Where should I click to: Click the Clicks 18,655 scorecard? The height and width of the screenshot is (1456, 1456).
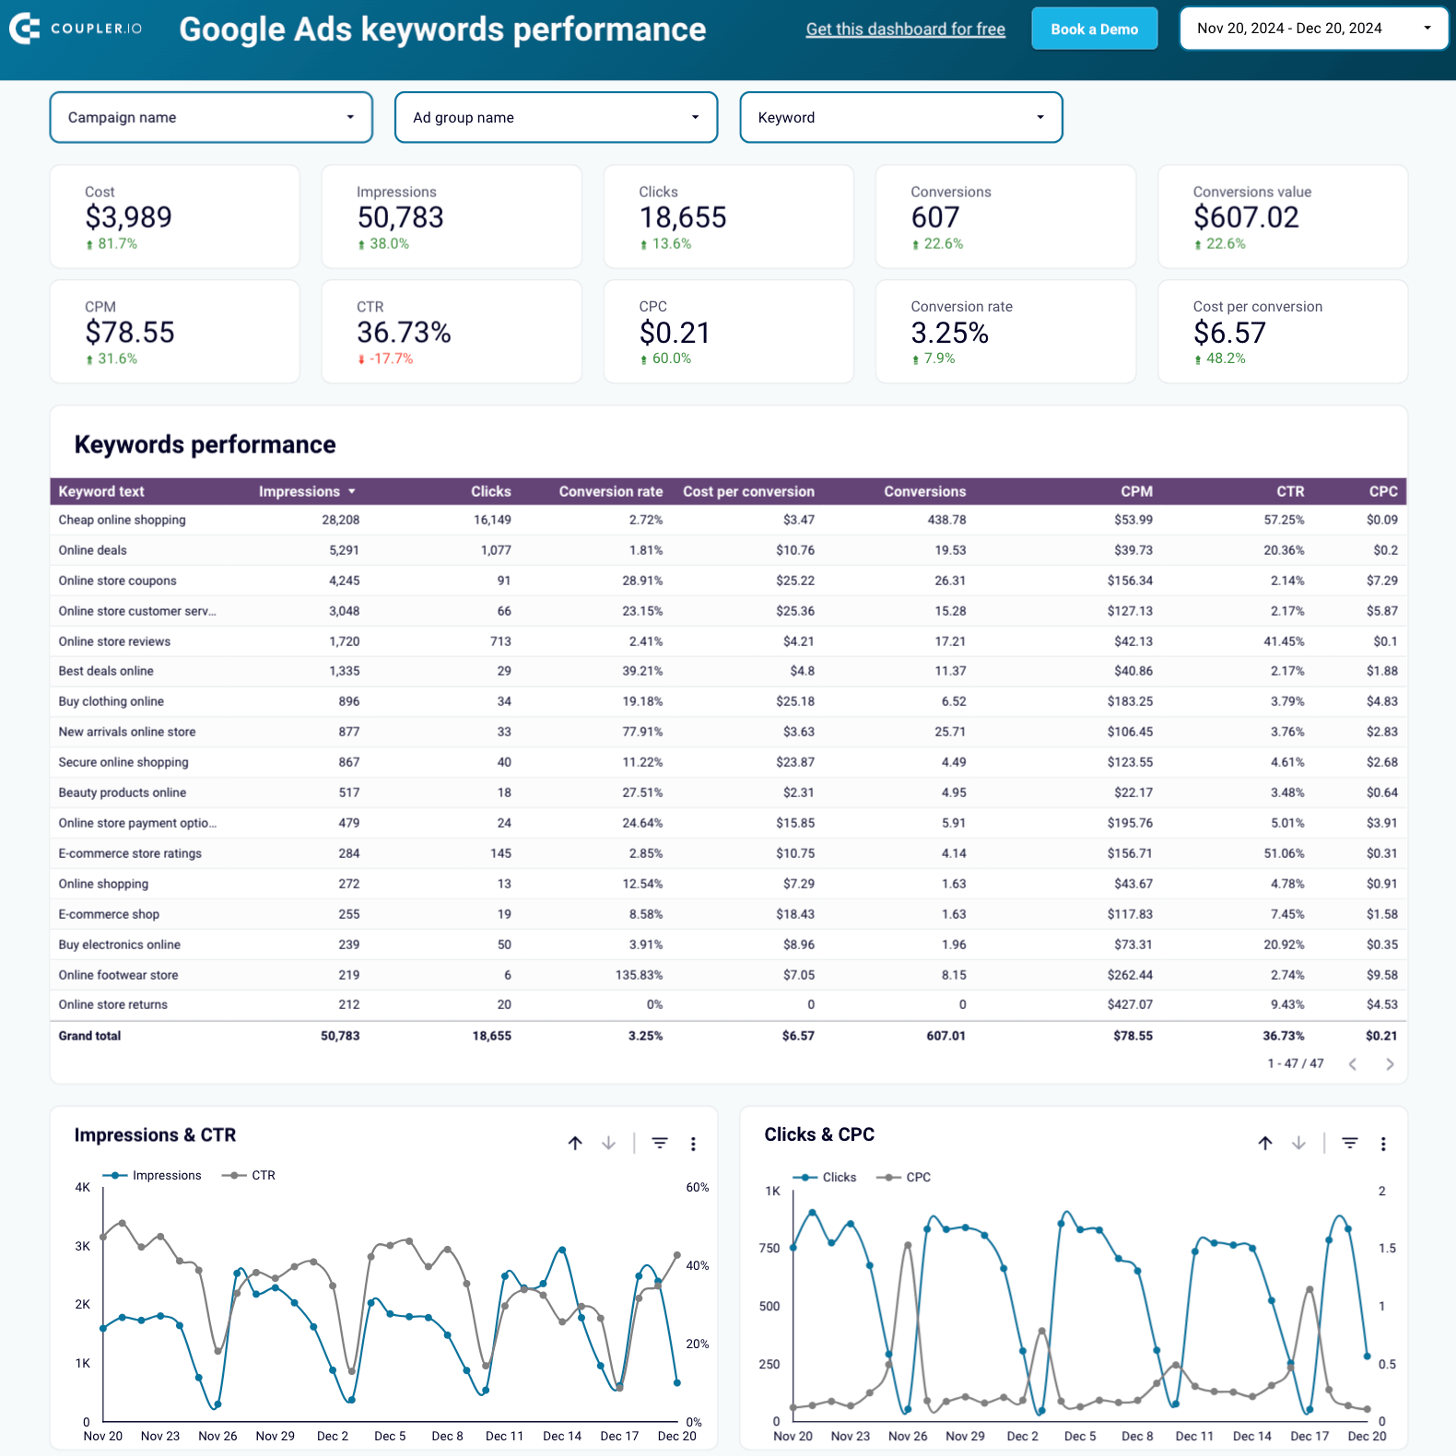click(729, 217)
